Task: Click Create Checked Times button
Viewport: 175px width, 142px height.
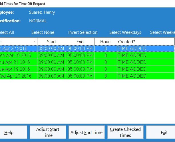Action: 125,132
